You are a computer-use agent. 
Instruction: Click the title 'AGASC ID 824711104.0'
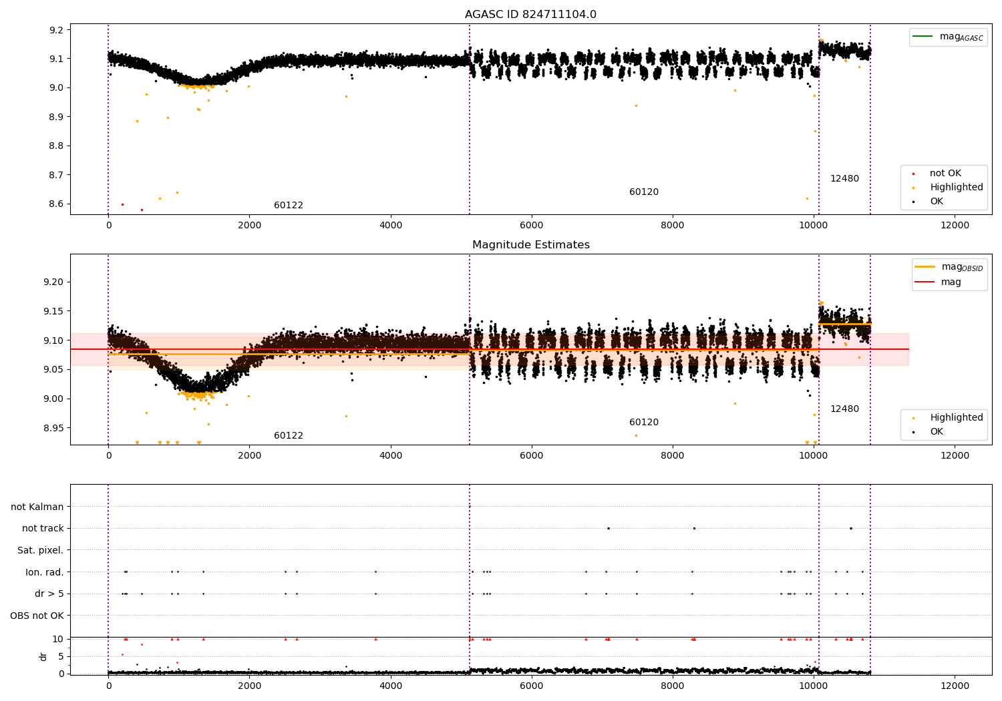(530, 15)
